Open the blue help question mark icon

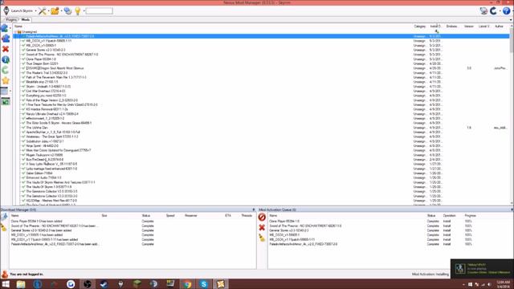(x=506, y=10)
